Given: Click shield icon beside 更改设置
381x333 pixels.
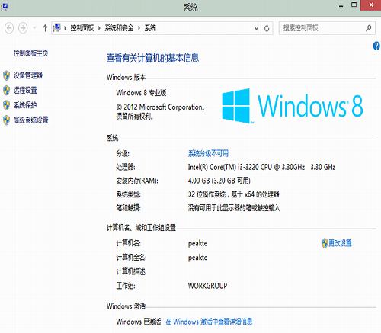Looking at the screenshot, I should coord(325,243).
